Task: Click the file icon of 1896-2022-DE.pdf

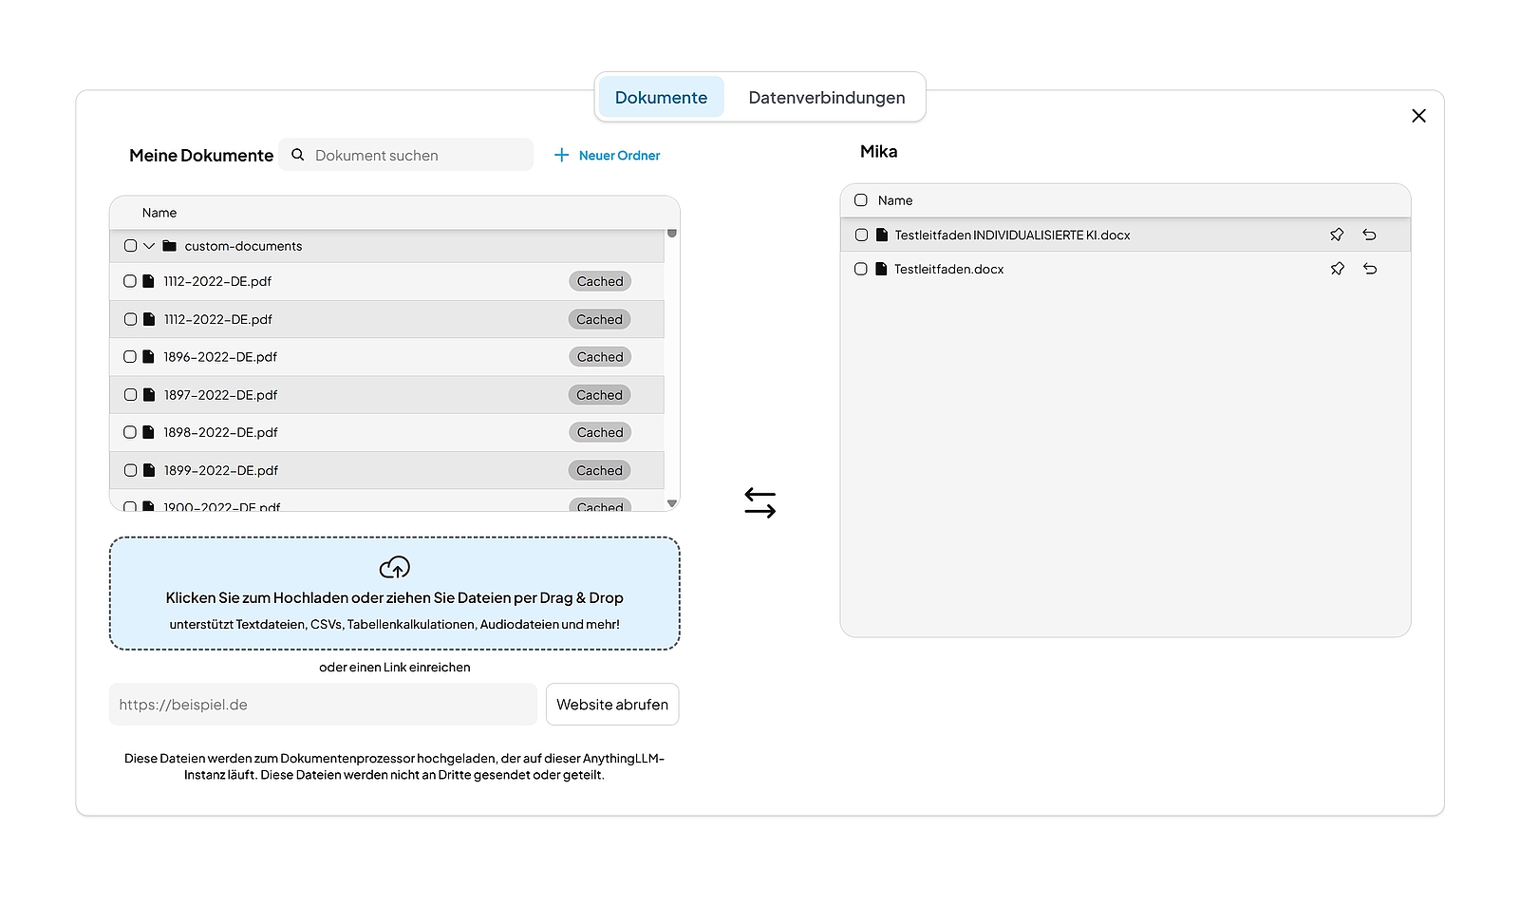Action: click(x=148, y=357)
